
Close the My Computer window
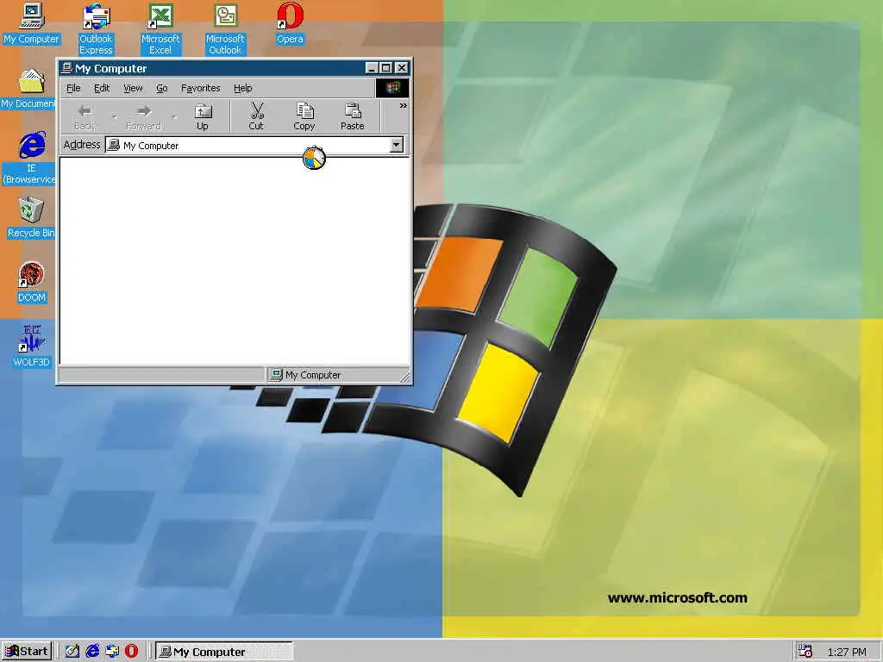(402, 68)
